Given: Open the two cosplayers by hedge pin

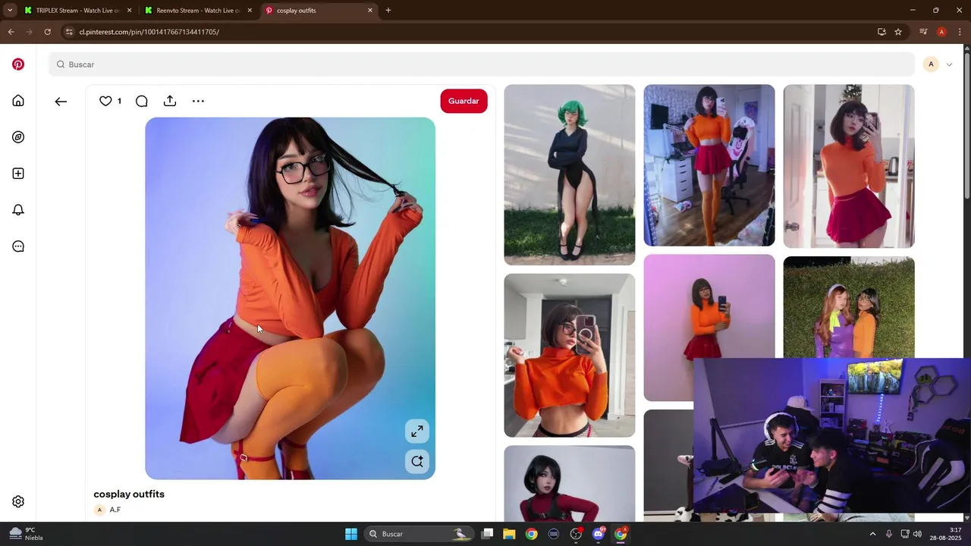Looking at the screenshot, I should (849, 306).
